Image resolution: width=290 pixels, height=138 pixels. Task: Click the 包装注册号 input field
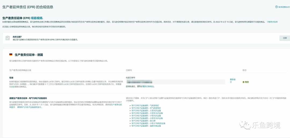pos(175,82)
